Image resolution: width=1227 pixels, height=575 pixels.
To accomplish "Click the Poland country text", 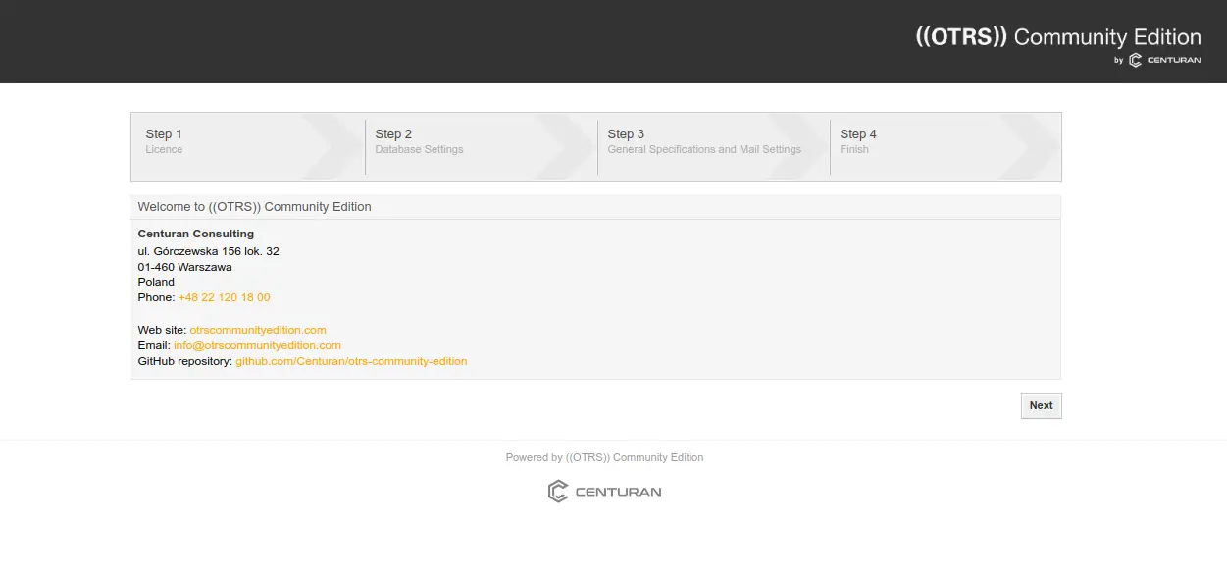I will [156, 282].
